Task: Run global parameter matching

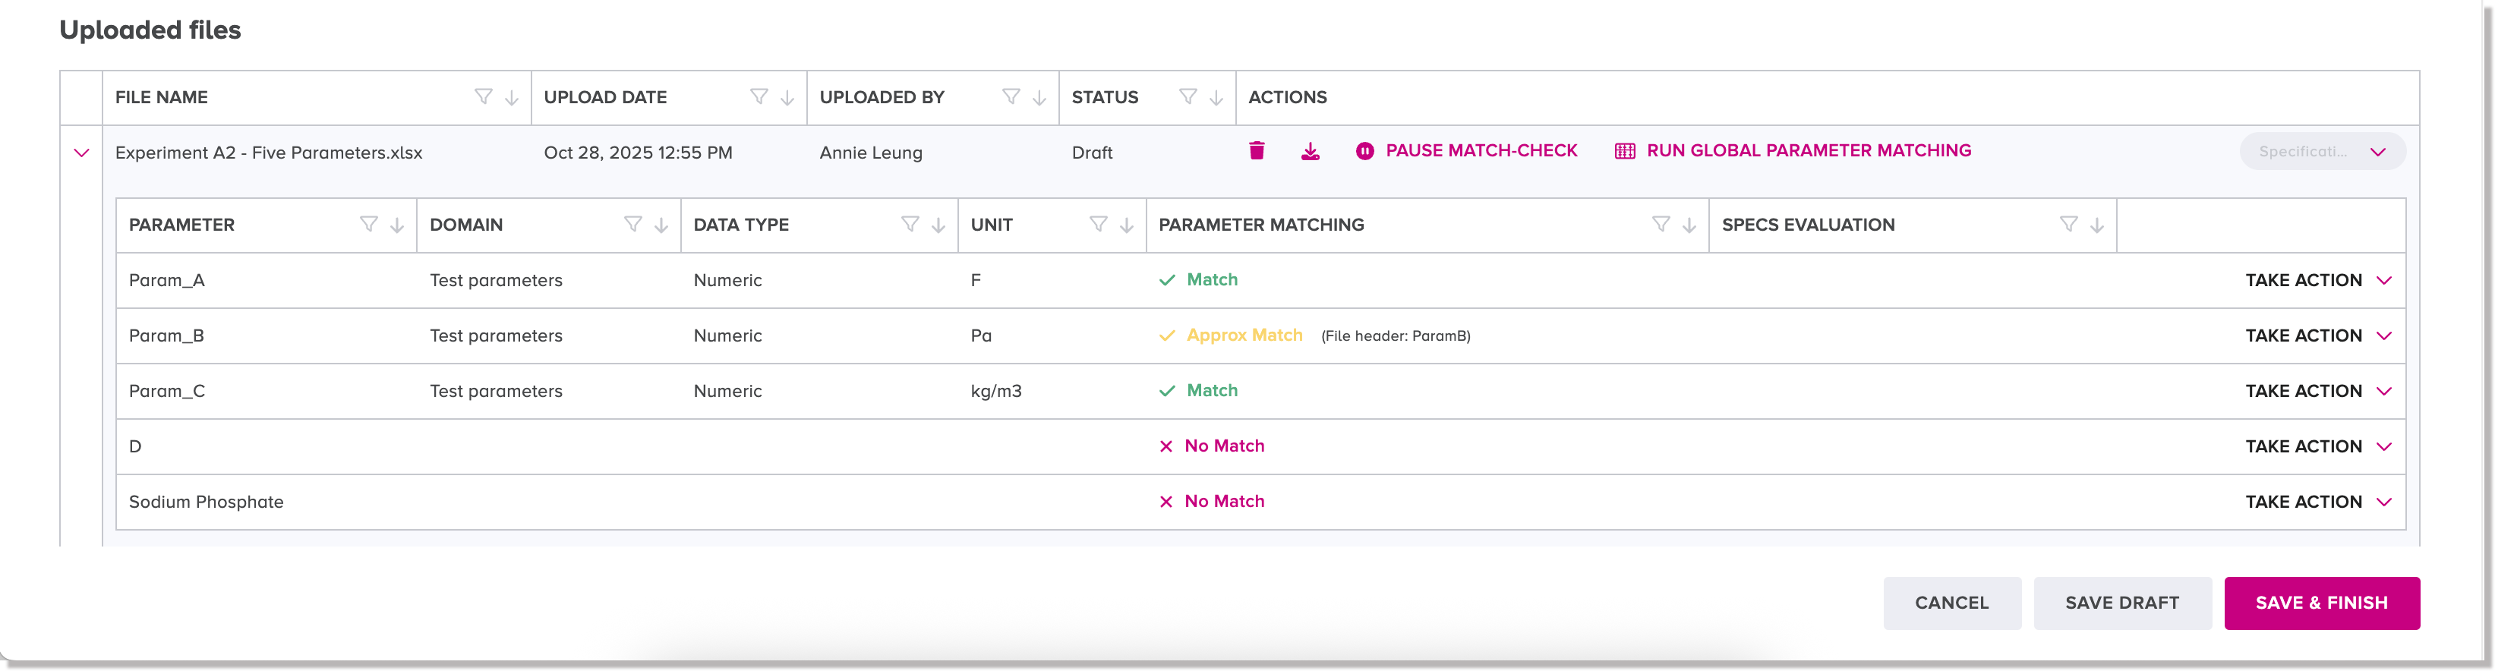Action: pos(1793,151)
